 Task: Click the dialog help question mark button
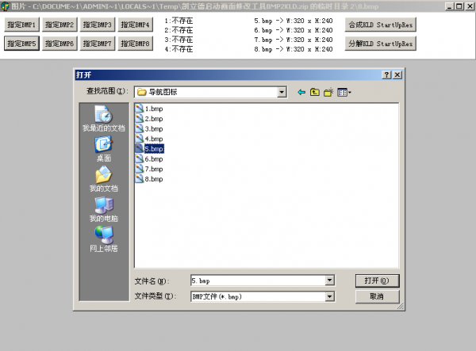(386, 74)
